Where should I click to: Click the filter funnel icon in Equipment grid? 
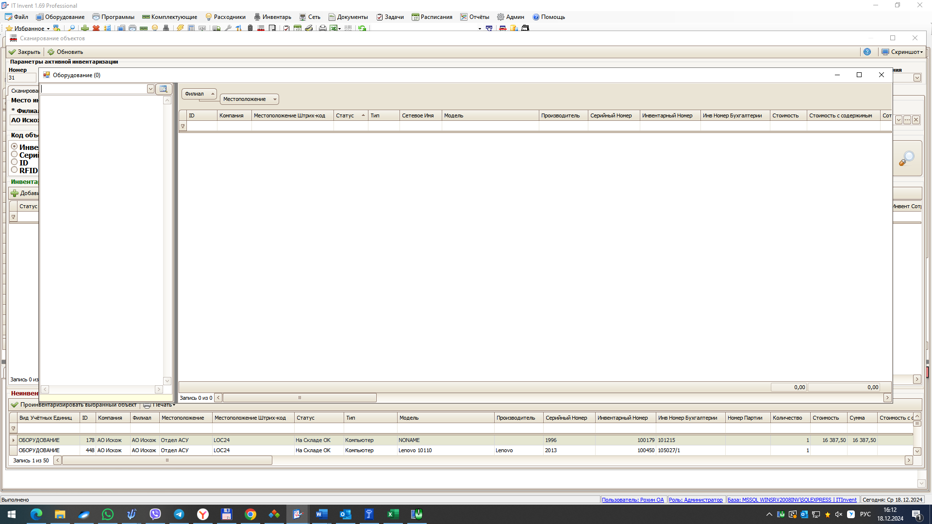coord(183,126)
